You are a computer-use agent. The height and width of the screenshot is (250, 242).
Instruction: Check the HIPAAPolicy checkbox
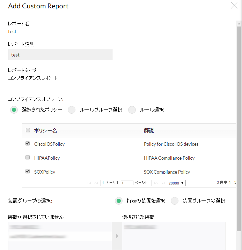[x=28, y=158]
